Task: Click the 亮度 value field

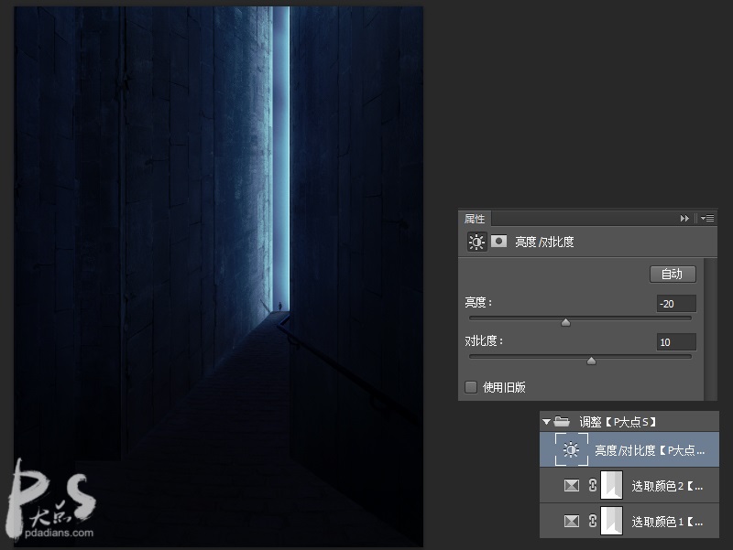Action: [676, 304]
